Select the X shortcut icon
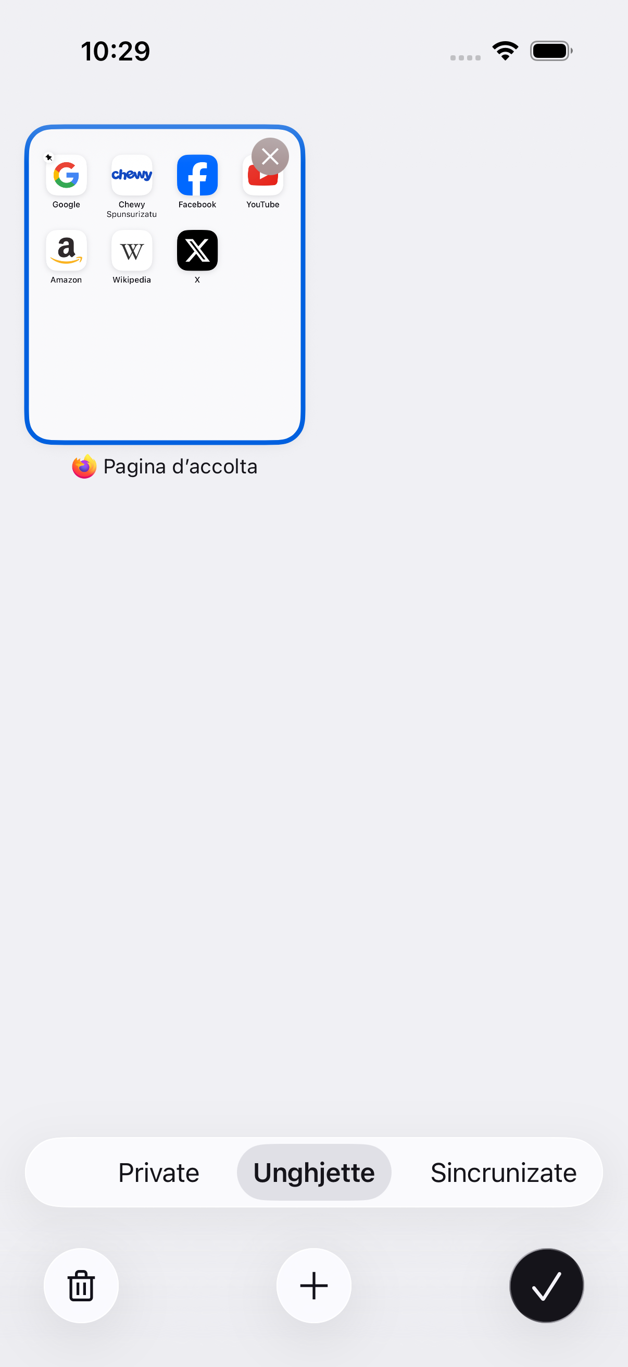 pos(197,250)
